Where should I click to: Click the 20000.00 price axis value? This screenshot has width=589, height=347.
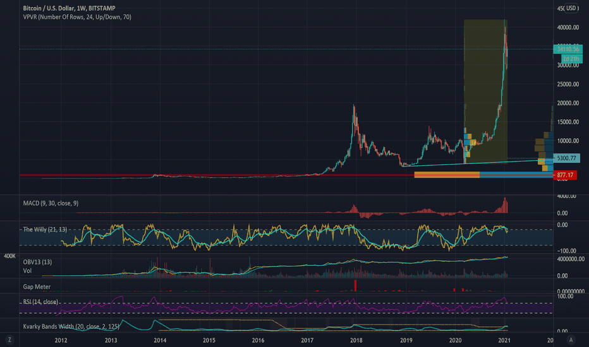pyautogui.click(x=568, y=103)
